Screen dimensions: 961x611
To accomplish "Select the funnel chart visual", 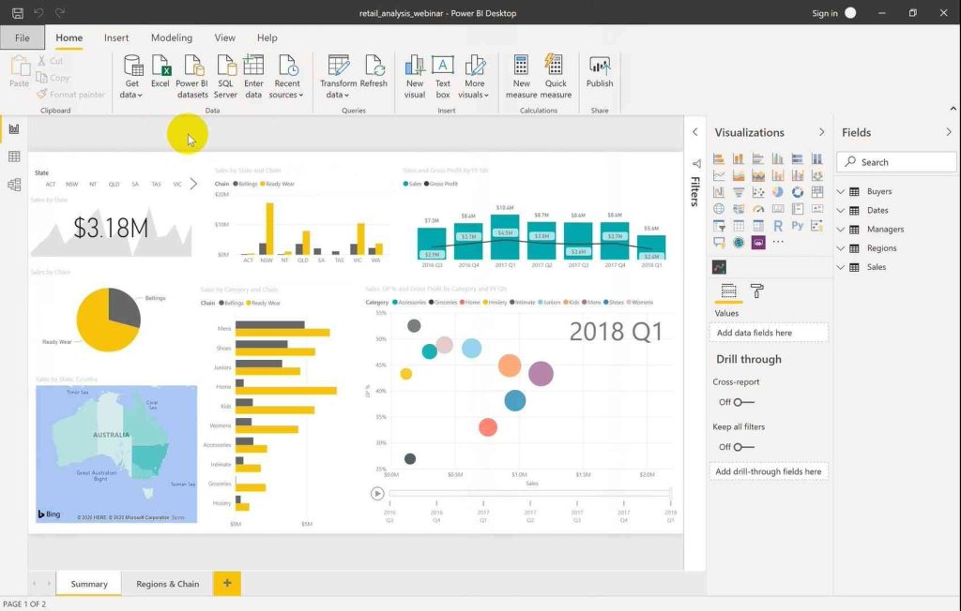I will [739, 192].
